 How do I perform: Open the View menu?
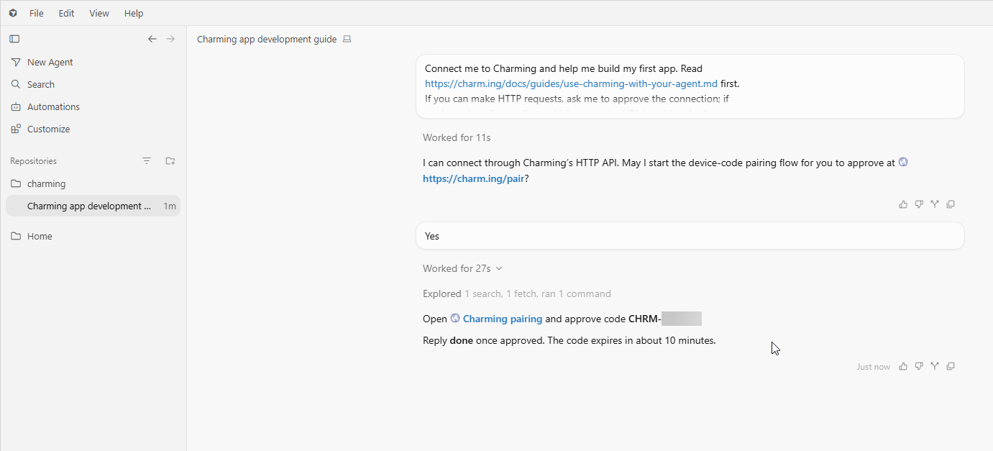point(99,13)
